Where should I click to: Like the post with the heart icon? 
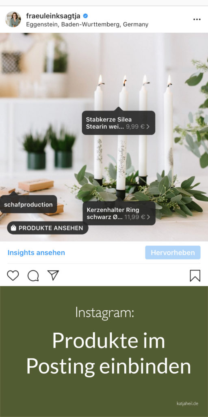click(x=13, y=276)
